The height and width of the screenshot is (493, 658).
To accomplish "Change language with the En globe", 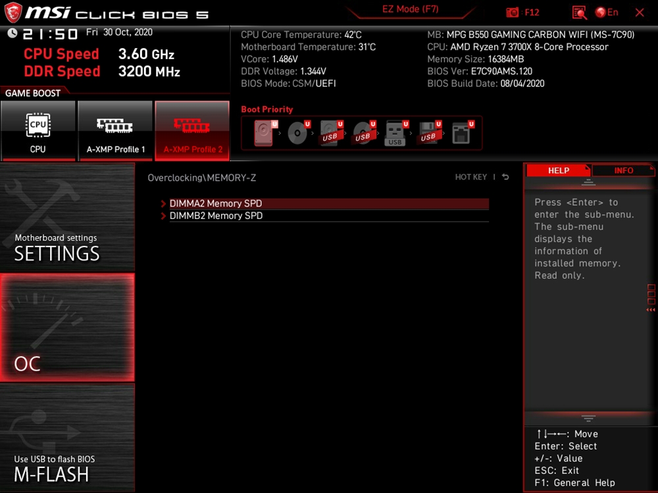I will 607,12.
